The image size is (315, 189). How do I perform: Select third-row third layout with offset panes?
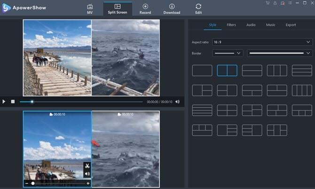252,110
